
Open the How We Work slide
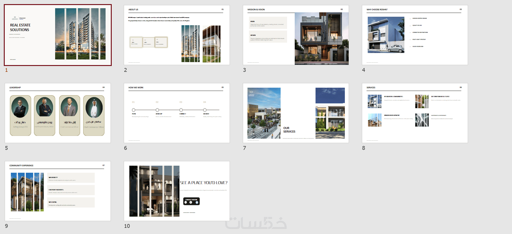coord(177,113)
